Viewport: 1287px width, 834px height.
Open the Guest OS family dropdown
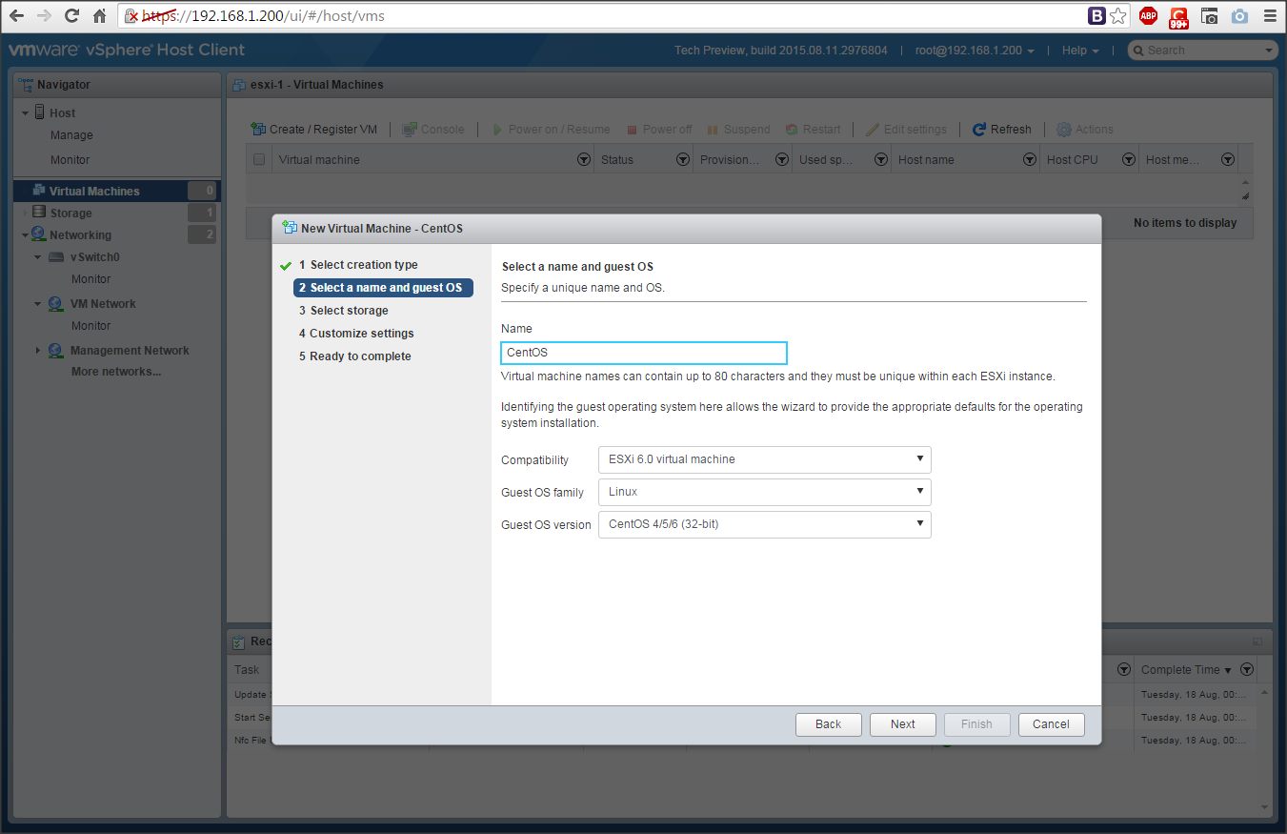(x=764, y=492)
